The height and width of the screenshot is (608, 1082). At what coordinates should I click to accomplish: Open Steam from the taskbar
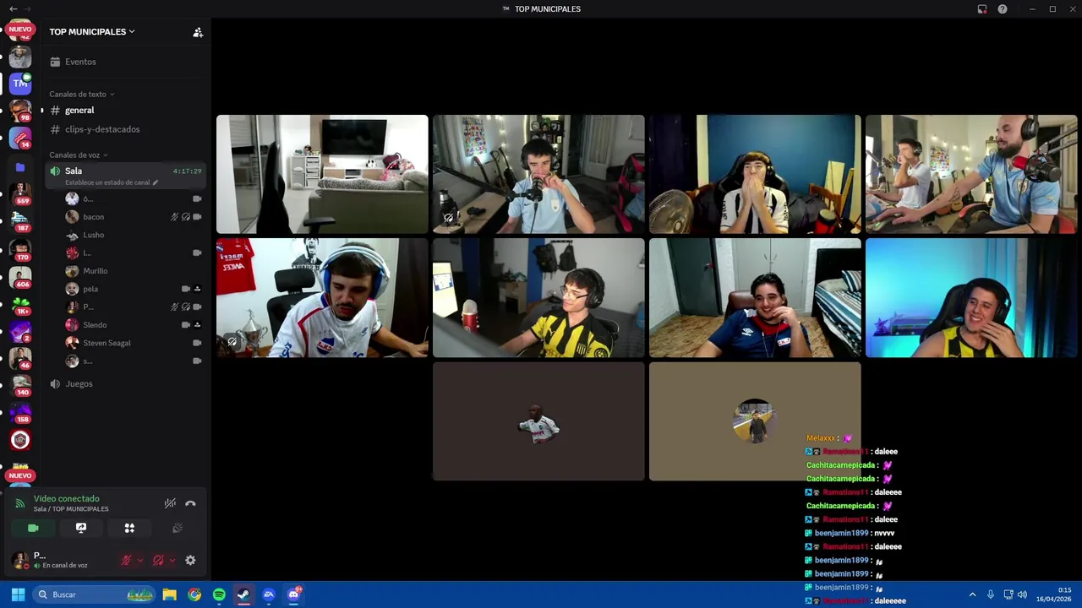[x=243, y=594]
